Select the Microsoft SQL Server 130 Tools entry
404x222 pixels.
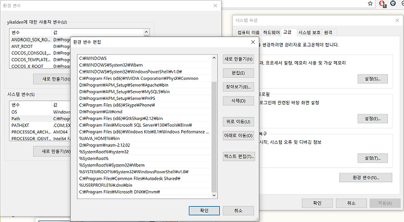(x=145, y=125)
